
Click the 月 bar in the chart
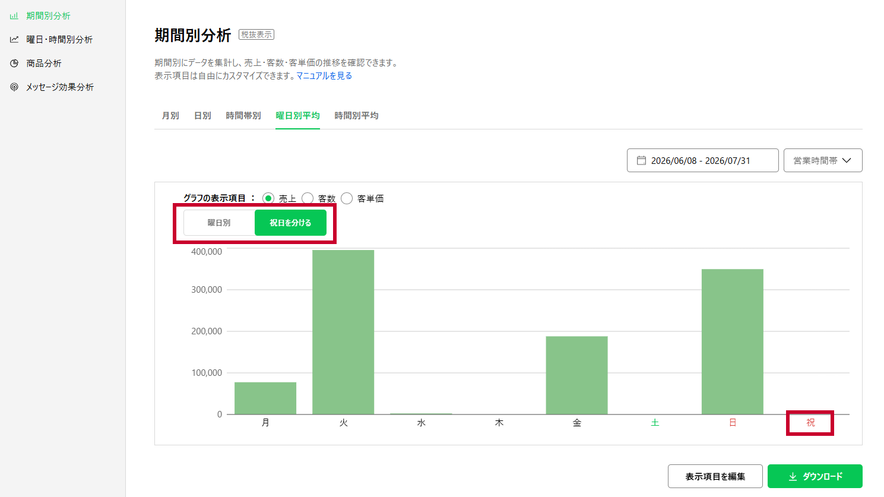[x=265, y=398]
